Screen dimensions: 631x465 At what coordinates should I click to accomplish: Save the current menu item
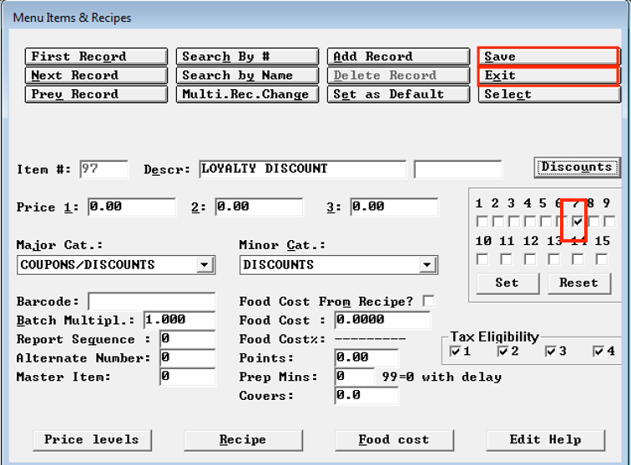point(548,57)
